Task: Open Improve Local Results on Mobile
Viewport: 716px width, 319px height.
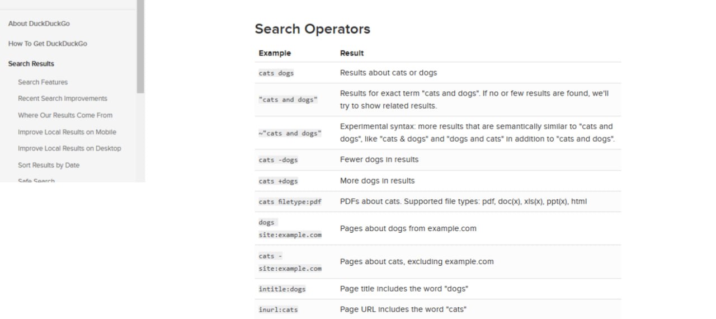Action: coord(67,132)
